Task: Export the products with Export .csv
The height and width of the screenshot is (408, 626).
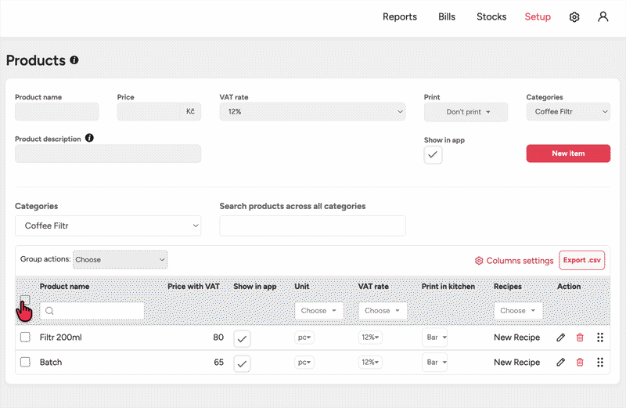Action: click(581, 260)
